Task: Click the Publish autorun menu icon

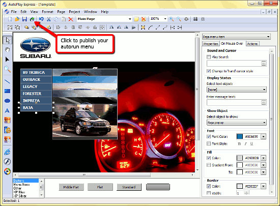Action: (32, 19)
